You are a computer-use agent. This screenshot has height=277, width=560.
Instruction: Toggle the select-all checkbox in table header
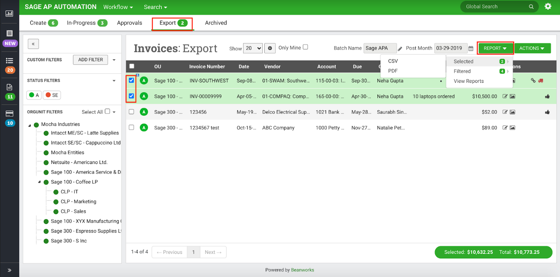click(132, 66)
